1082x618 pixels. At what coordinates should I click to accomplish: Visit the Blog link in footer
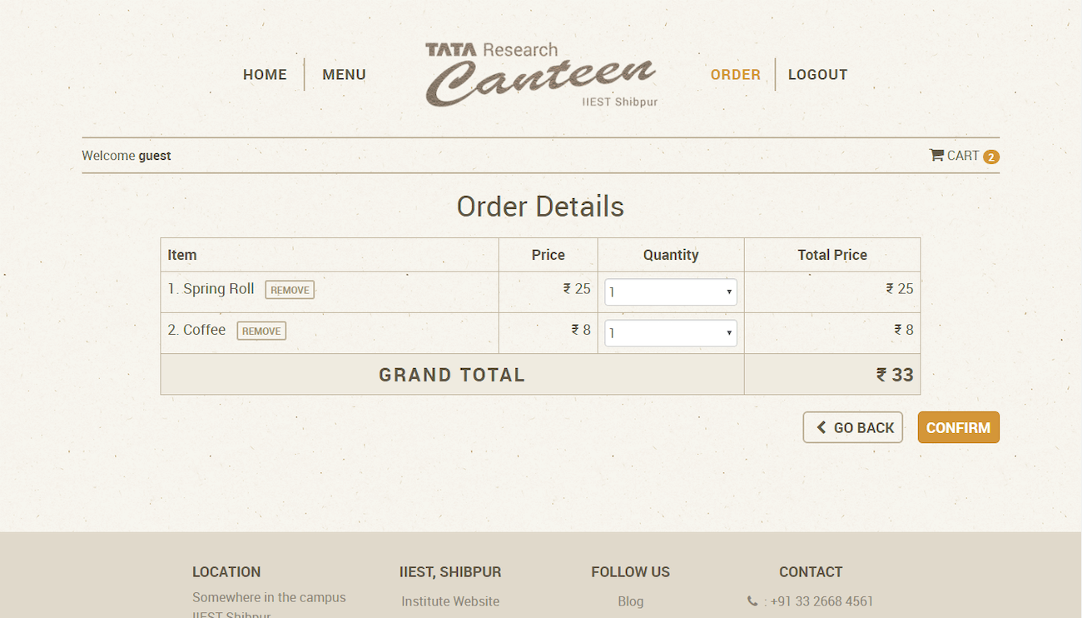[x=630, y=601]
